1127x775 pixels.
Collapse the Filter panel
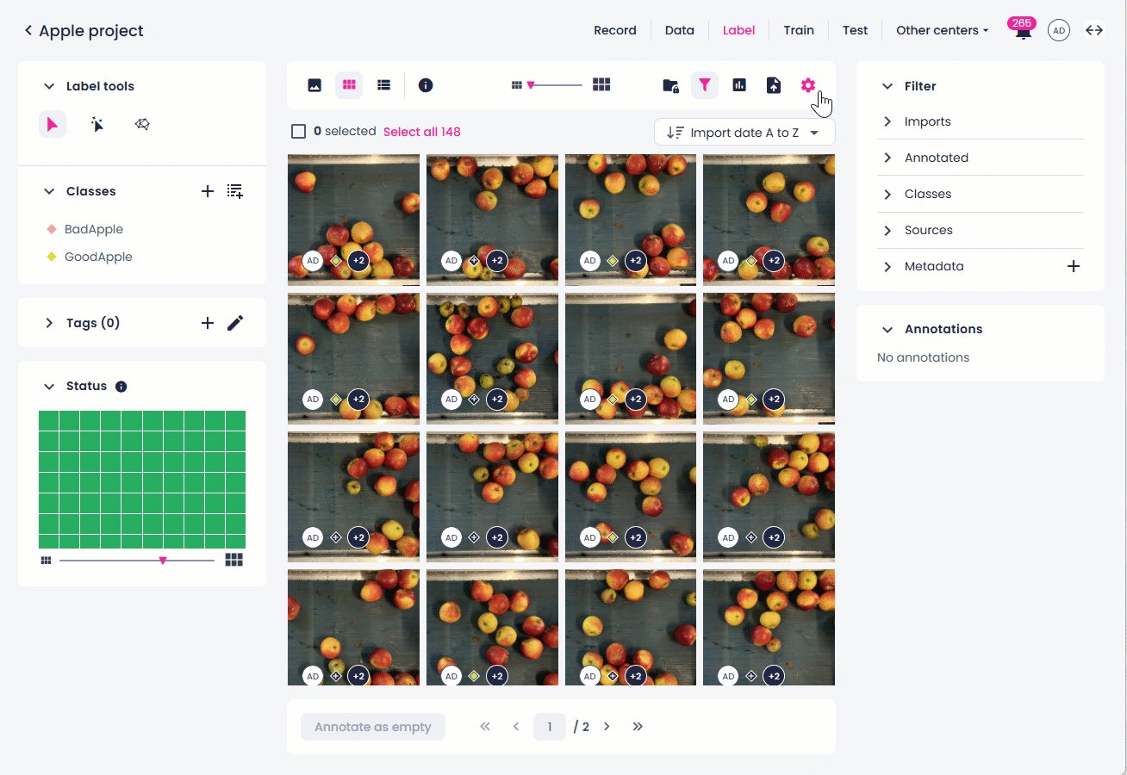(887, 86)
